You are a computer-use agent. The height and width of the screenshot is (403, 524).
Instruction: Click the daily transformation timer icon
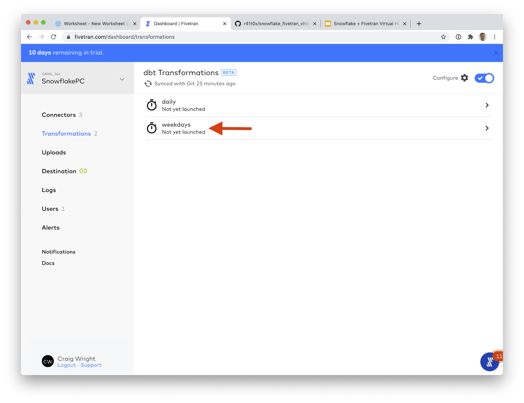(x=152, y=105)
